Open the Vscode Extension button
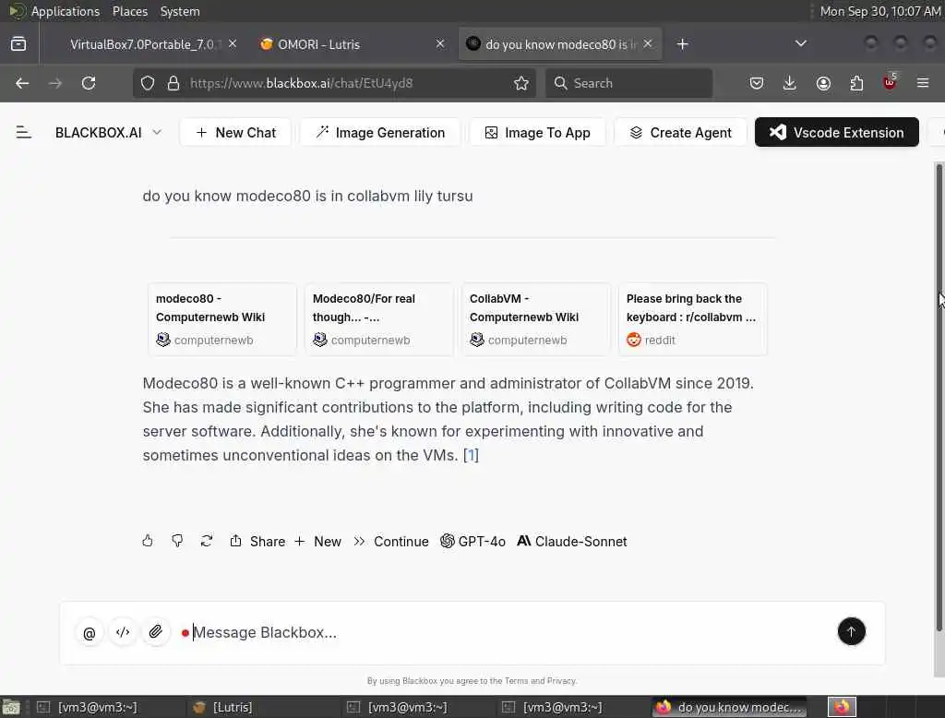 click(836, 132)
